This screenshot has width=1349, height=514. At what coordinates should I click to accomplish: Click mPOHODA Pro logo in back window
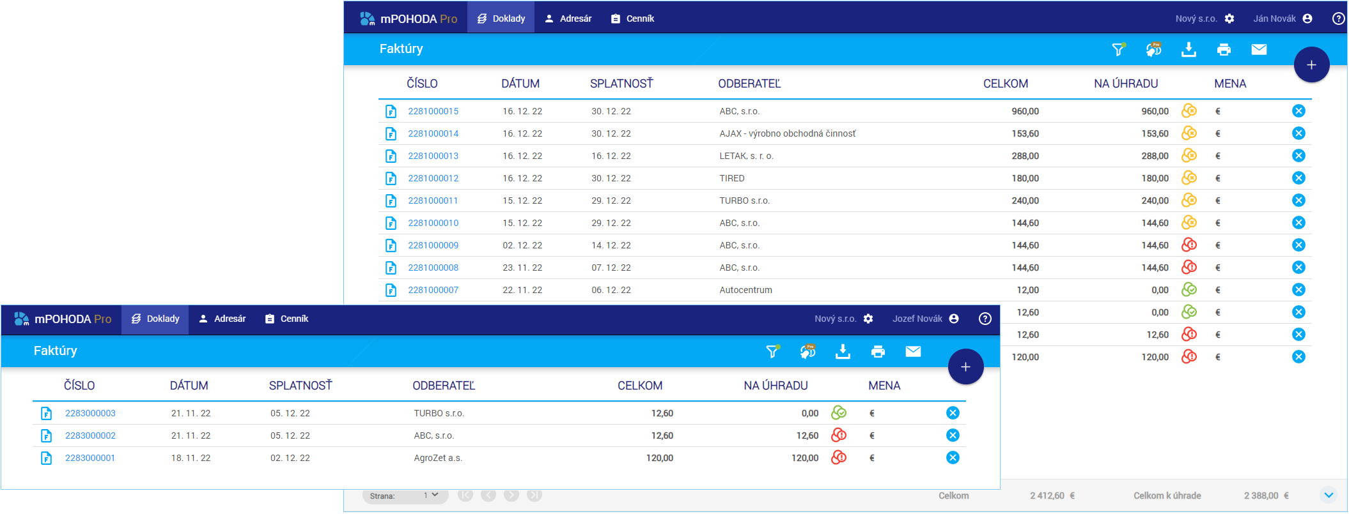point(409,19)
